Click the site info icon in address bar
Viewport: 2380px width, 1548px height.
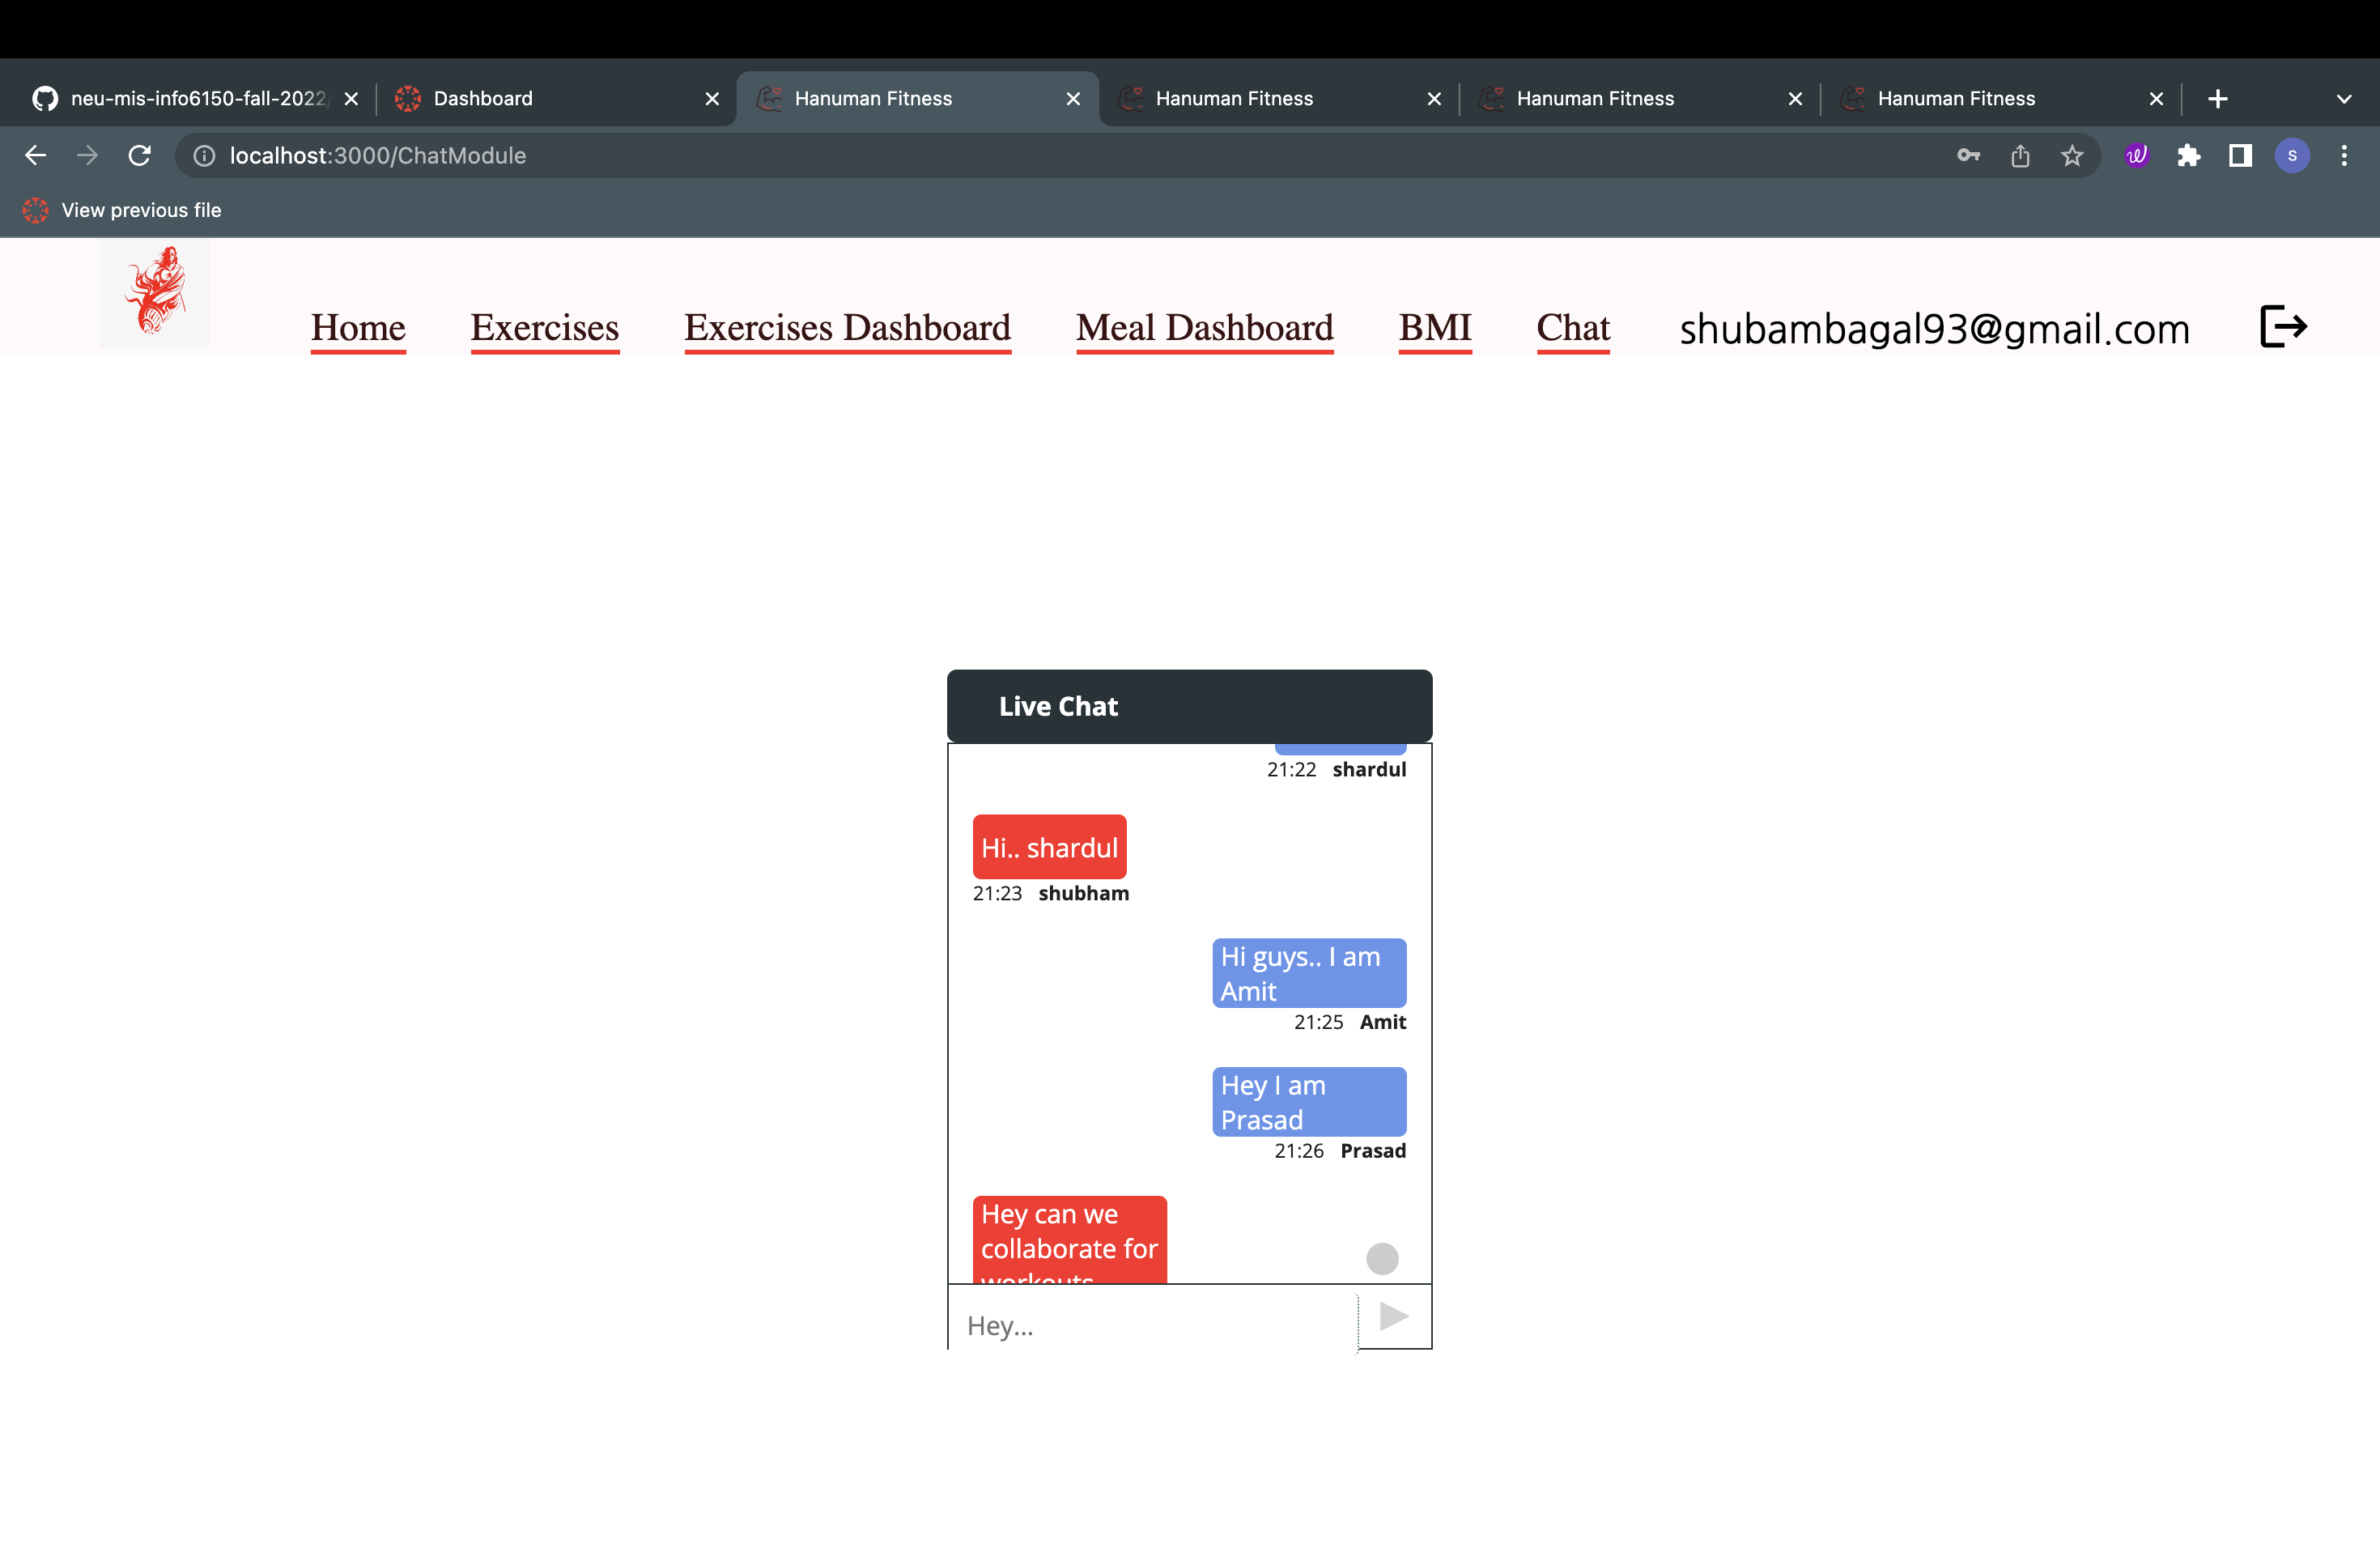pyautogui.click(x=204, y=155)
